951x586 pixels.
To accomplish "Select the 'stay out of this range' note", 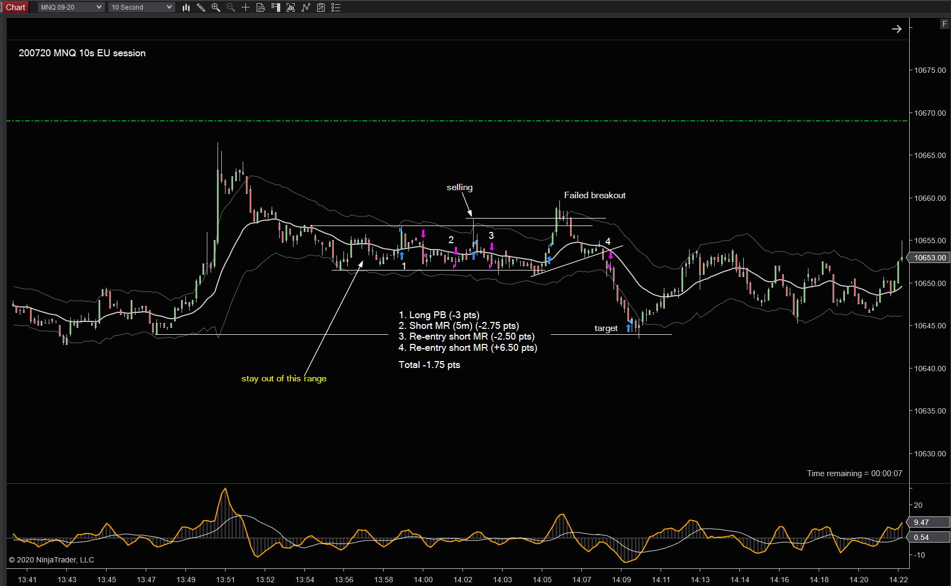I will click(284, 379).
